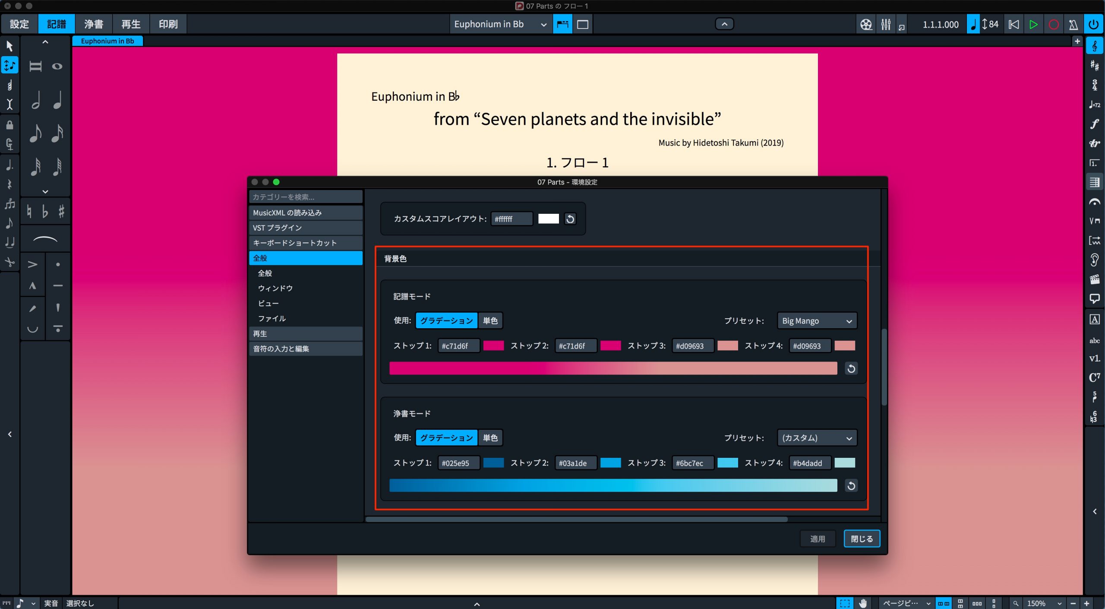
Task: Open the chord symbols C7 panel
Action: [1094, 377]
